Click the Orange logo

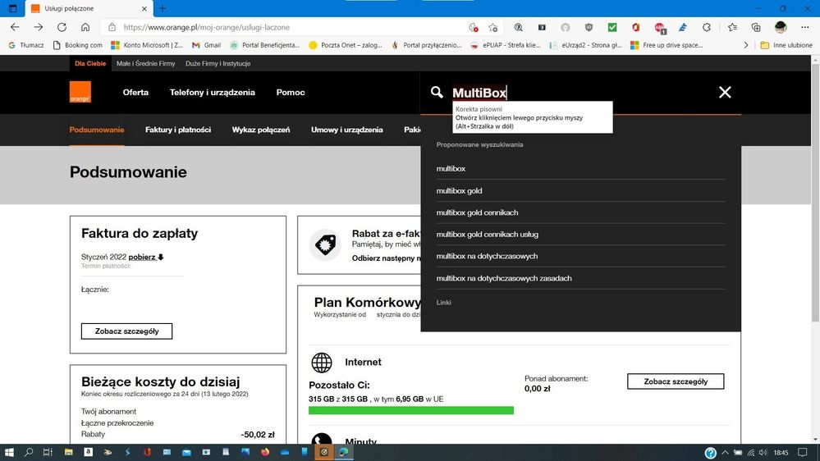(x=80, y=92)
